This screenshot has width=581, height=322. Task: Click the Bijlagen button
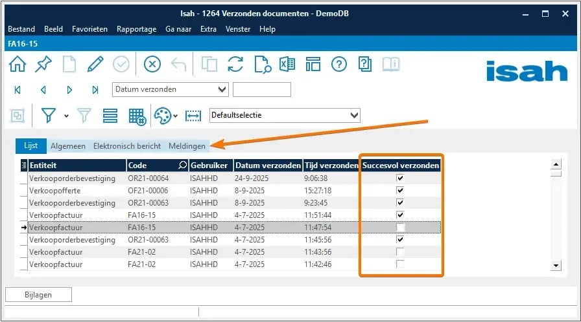(x=38, y=295)
